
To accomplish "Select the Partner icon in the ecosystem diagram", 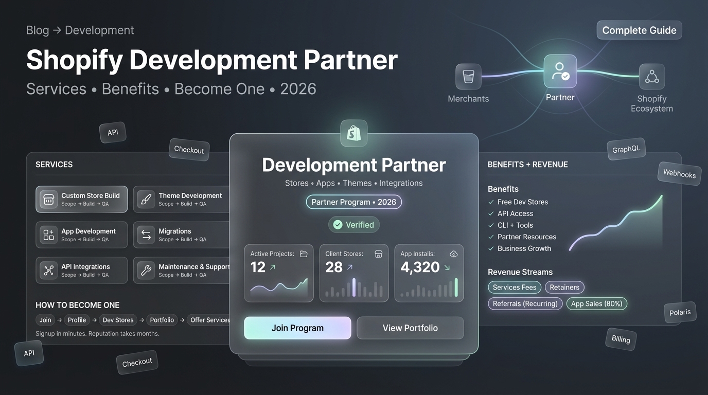I will point(560,71).
